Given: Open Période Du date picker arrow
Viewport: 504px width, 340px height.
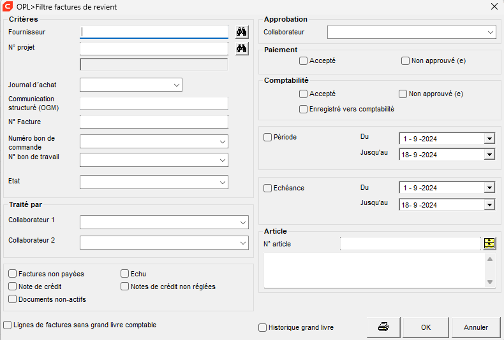Looking at the screenshot, I should coord(489,139).
